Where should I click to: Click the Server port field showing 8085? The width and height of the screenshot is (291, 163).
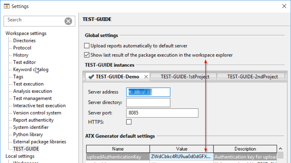pyautogui.click(x=162, y=113)
